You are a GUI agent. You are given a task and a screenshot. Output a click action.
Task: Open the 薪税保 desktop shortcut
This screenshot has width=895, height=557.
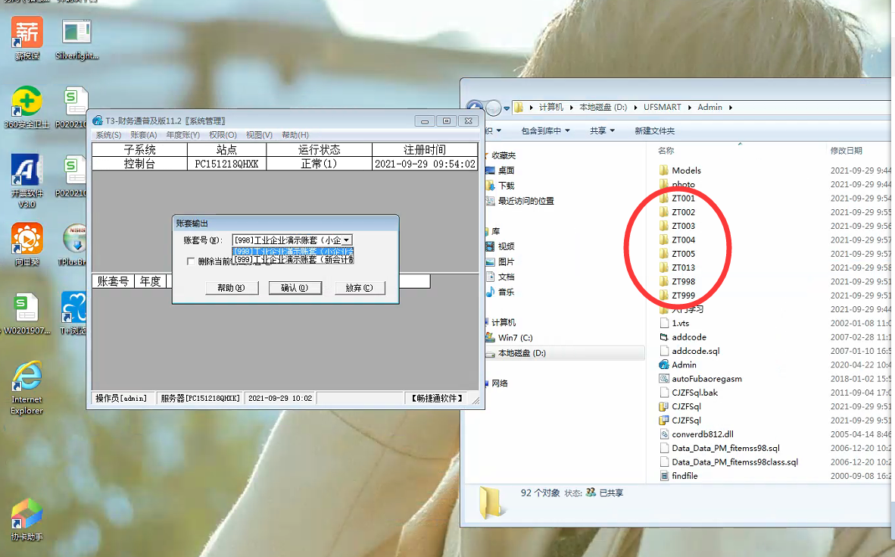pos(27,37)
